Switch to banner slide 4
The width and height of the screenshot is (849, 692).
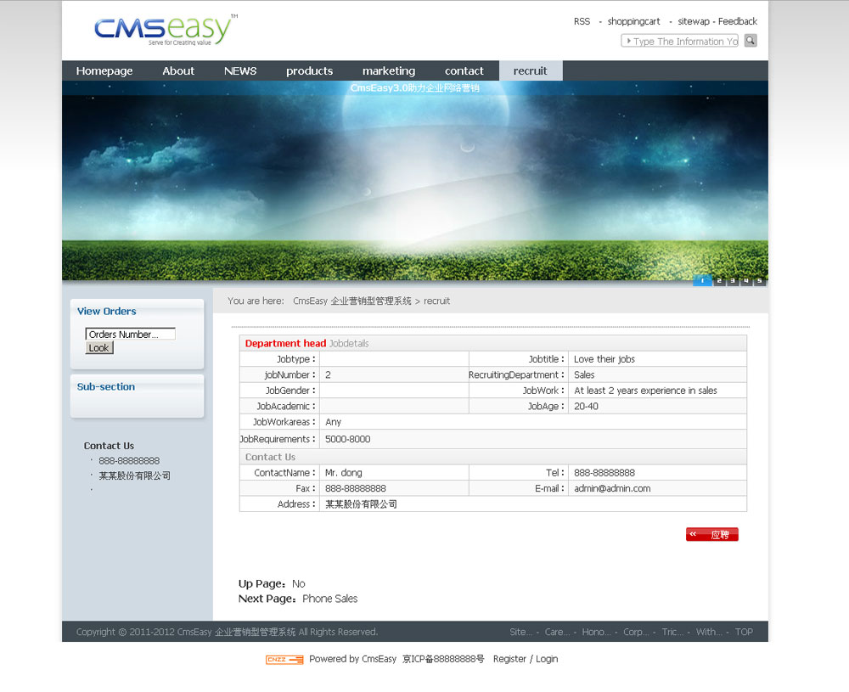pyautogui.click(x=746, y=281)
